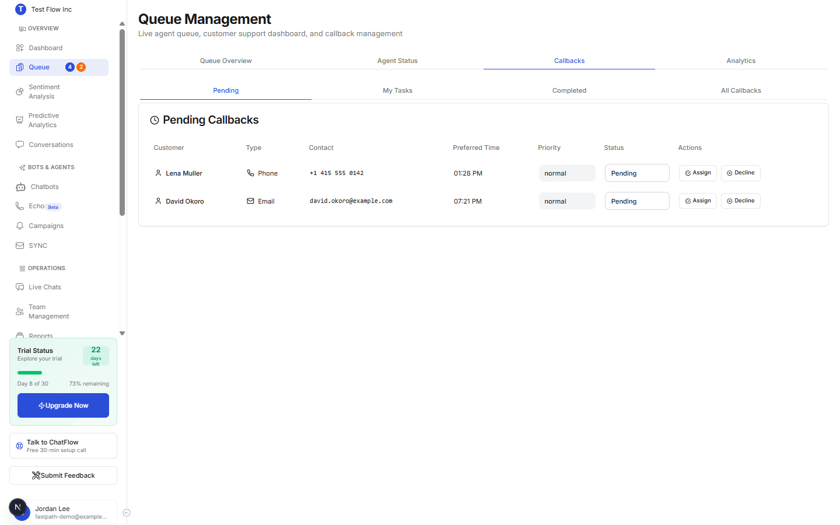The image size is (840, 525).
Task: Open the Analytics tab
Action: click(741, 61)
